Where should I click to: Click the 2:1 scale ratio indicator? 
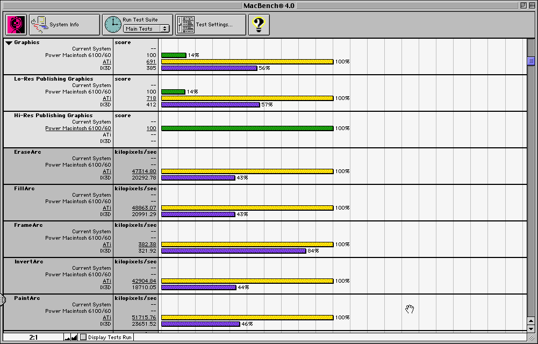click(x=33, y=338)
